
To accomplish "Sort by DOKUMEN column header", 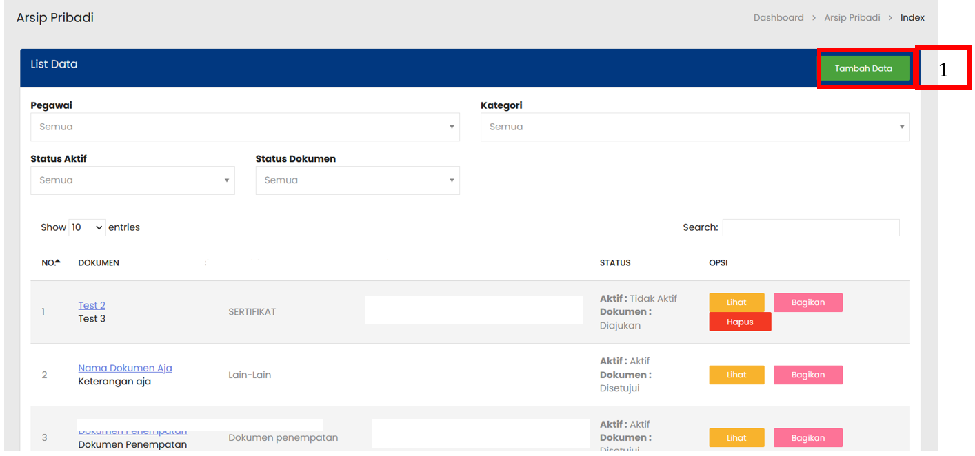I will [x=99, y=262].
